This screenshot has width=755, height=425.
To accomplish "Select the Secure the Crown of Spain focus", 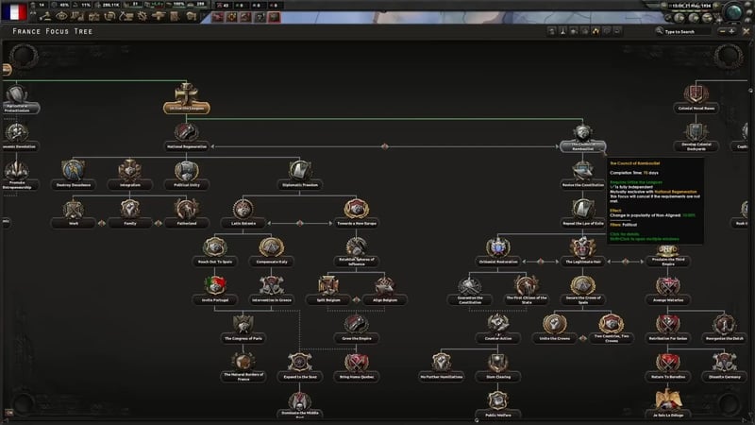I will click(582, 291).
